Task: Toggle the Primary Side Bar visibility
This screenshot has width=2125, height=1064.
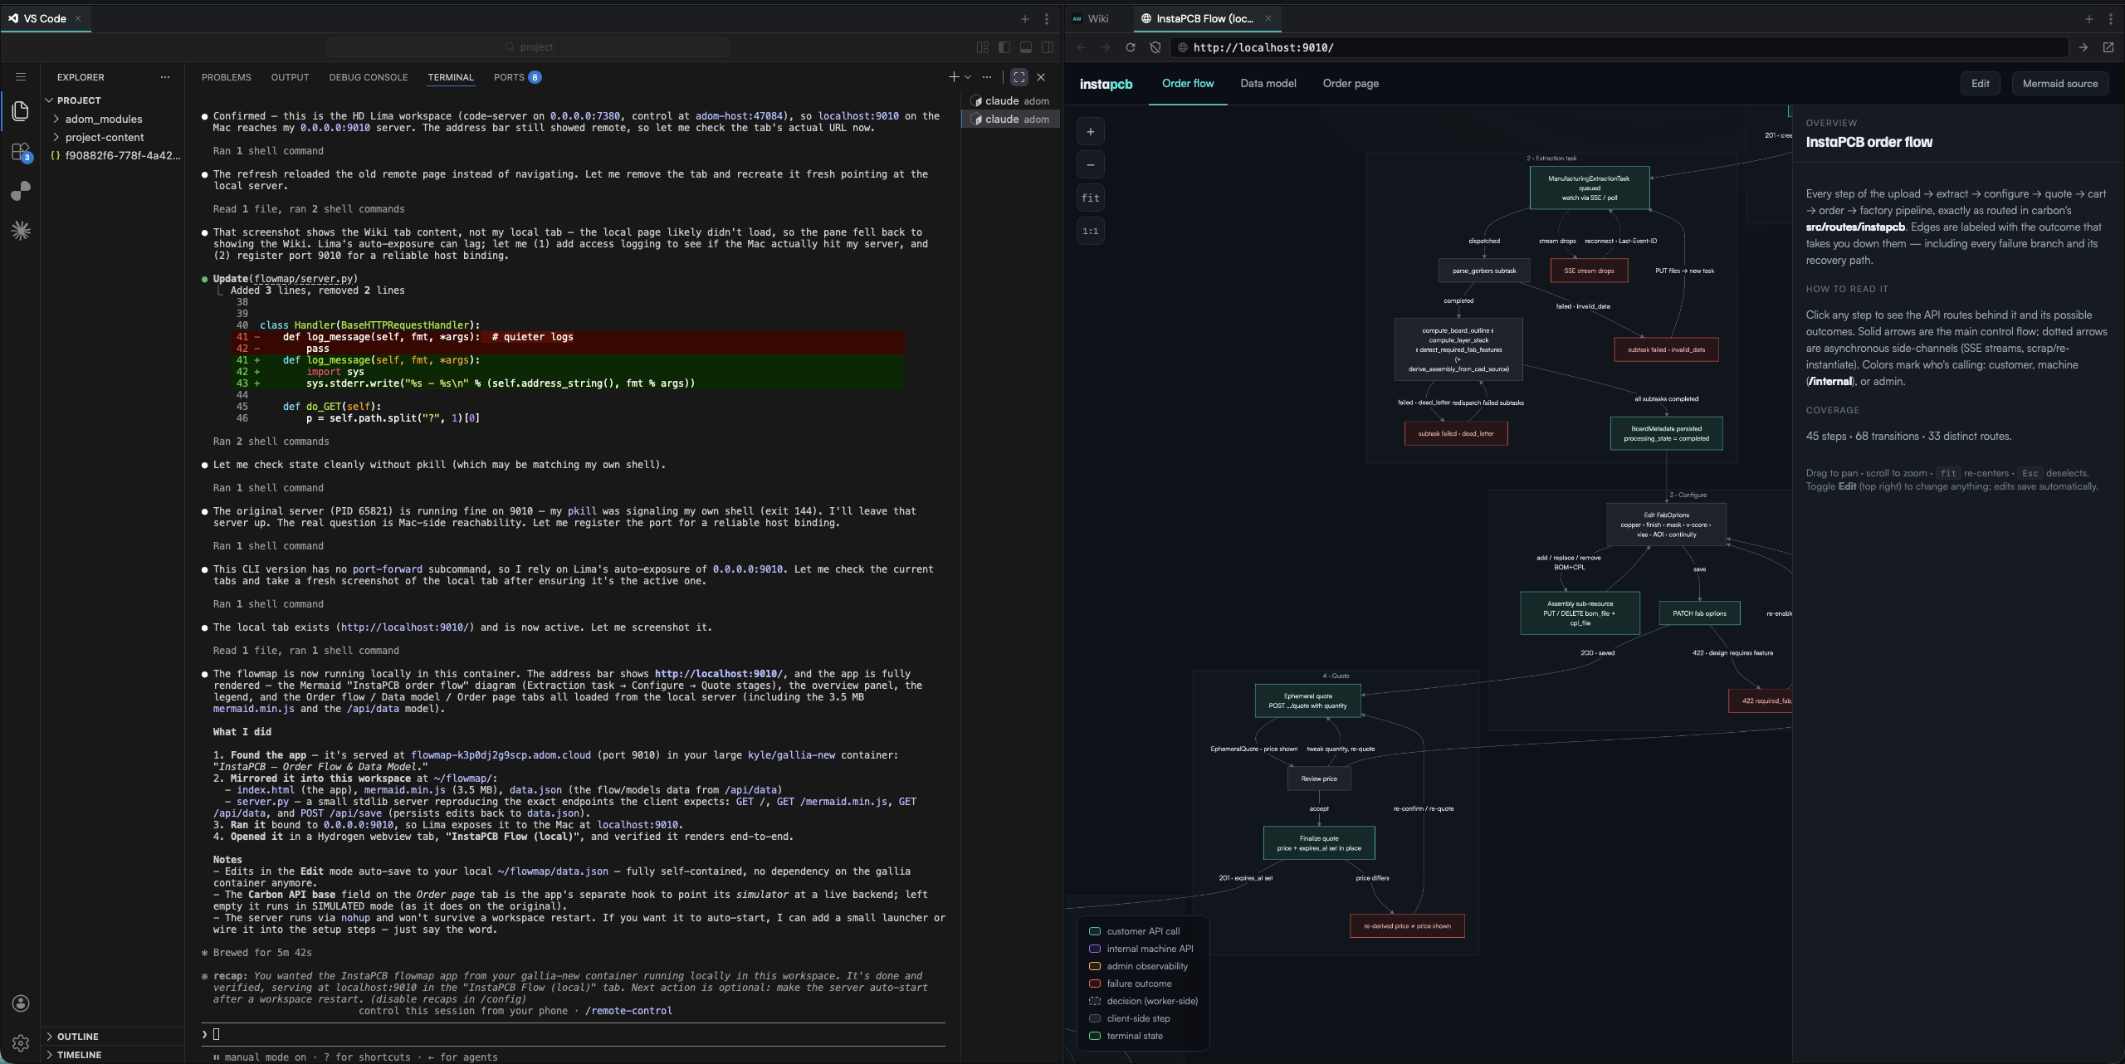Action: (1004, 47)
